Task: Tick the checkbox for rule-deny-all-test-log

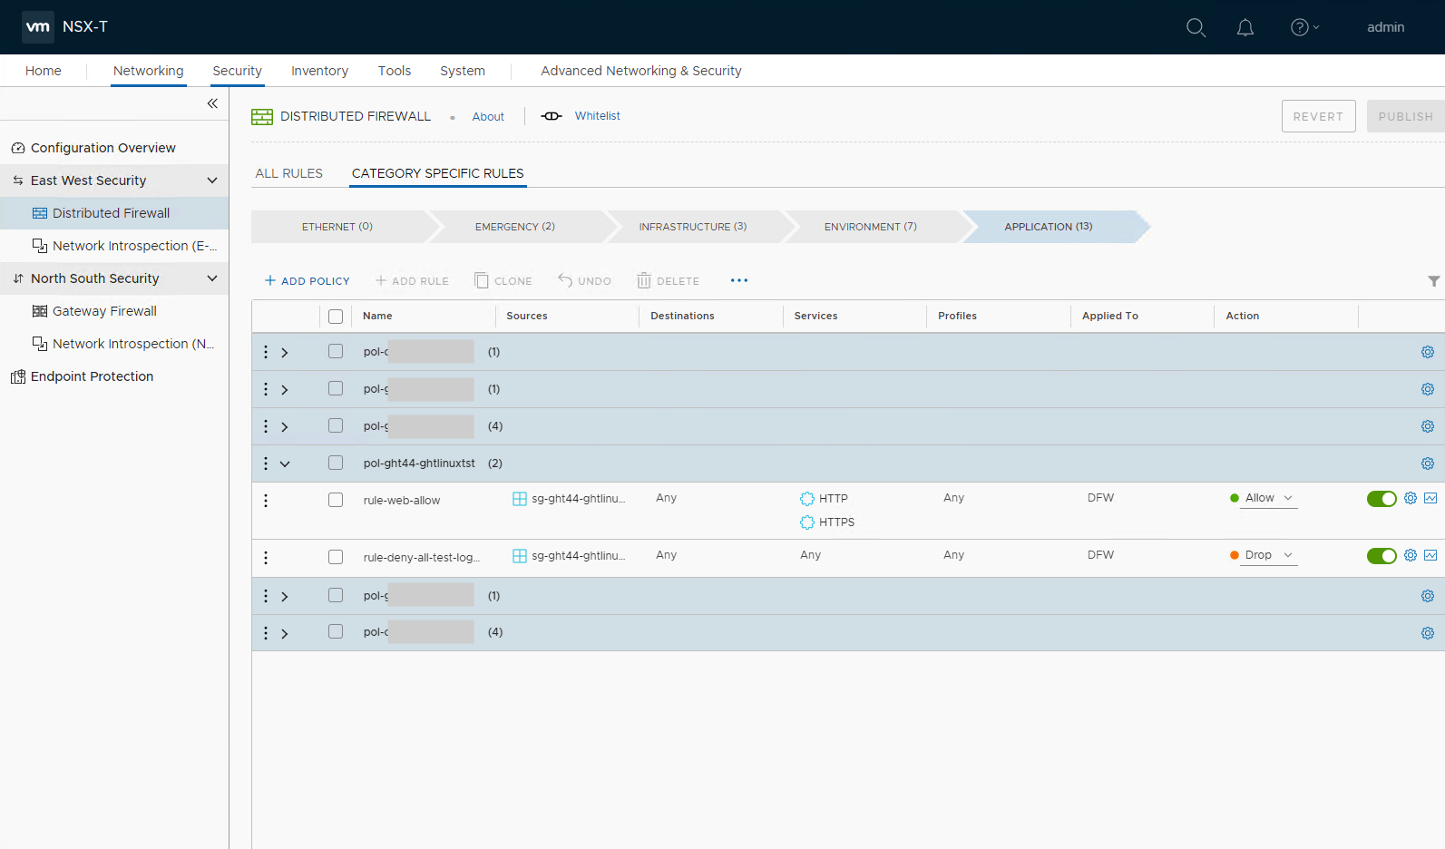Action: 336,557
